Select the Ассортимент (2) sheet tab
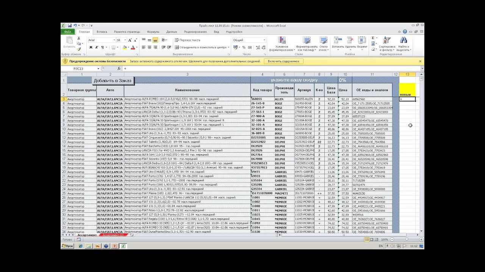485x272 pixels. point(113,235)
